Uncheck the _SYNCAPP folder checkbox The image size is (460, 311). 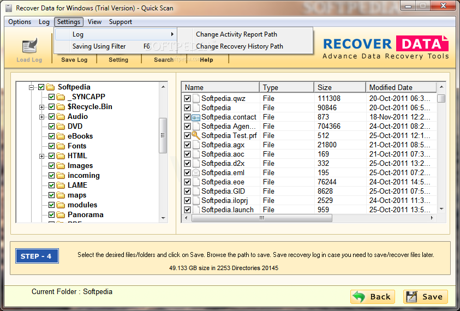52,97
